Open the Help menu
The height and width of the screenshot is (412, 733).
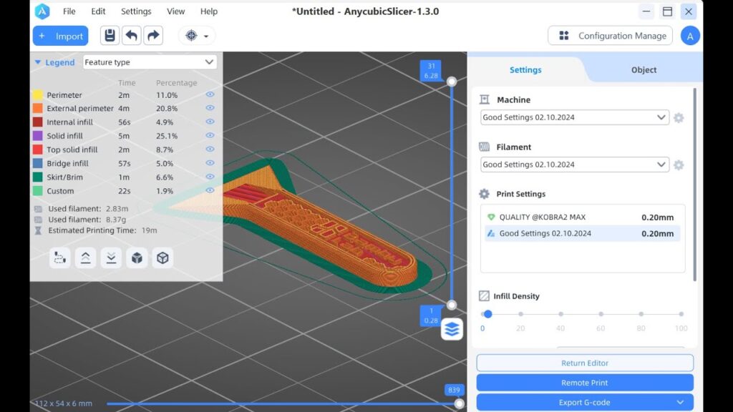(209, 11)
